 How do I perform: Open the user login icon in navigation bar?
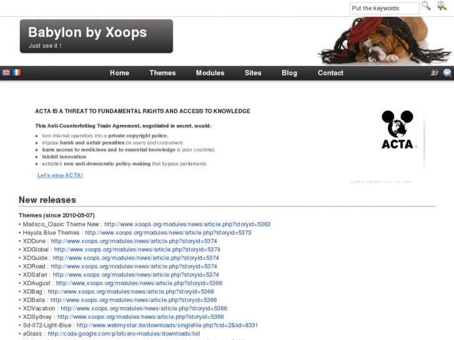[434, 72]
